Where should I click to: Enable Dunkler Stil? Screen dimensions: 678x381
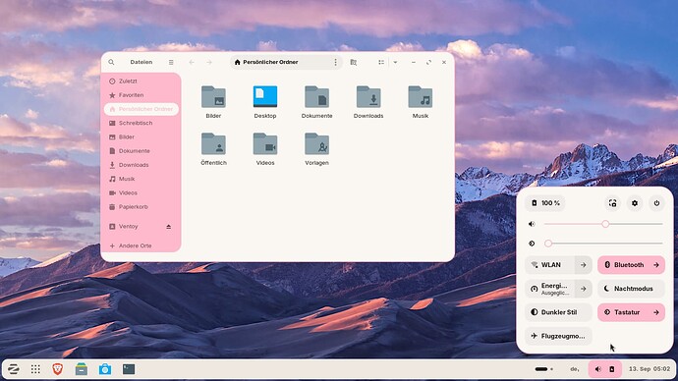click(x=559, y=312)
